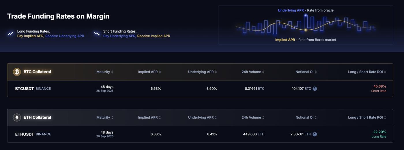Sort BTC table by Long / Short Rate ROI

(x=367, y=72)
